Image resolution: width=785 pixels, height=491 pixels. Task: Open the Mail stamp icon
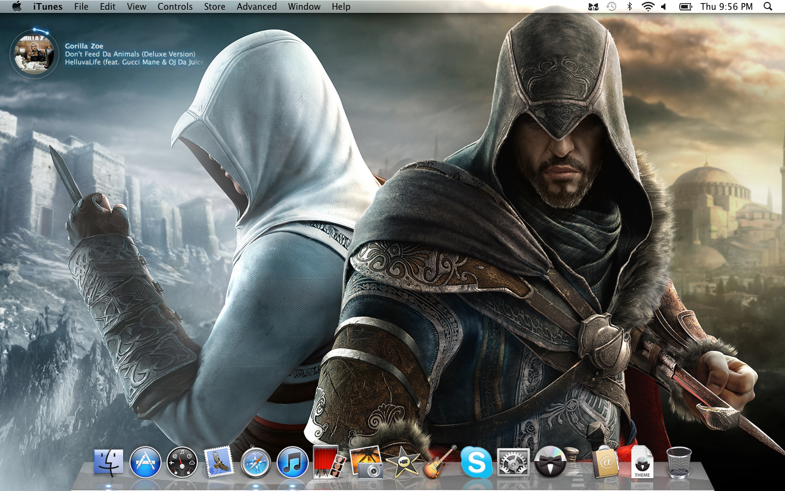219,462
